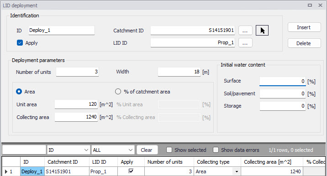327x176 pixels.
Task: Click the Apply column header
Action: [x=131, y=162]
